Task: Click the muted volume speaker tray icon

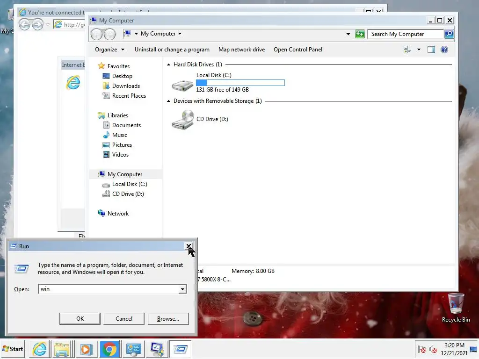Action: (x=433, y=349)
